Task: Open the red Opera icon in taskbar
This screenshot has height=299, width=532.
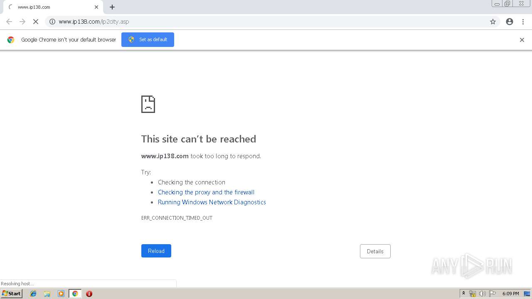Action: click(x=89, y=294)
